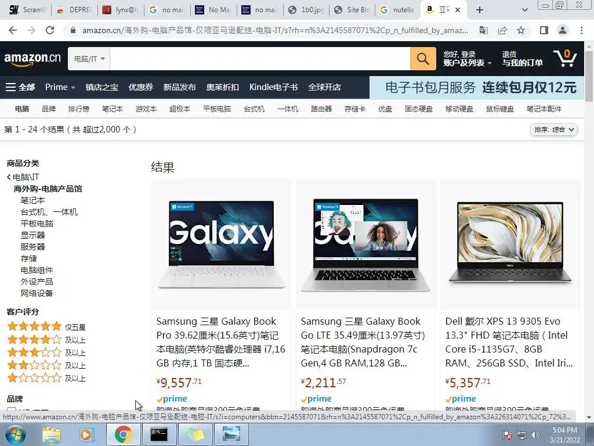Open 优惠券 coupons nav item
This screenshot has width=594, height=446.
point(140,87)
